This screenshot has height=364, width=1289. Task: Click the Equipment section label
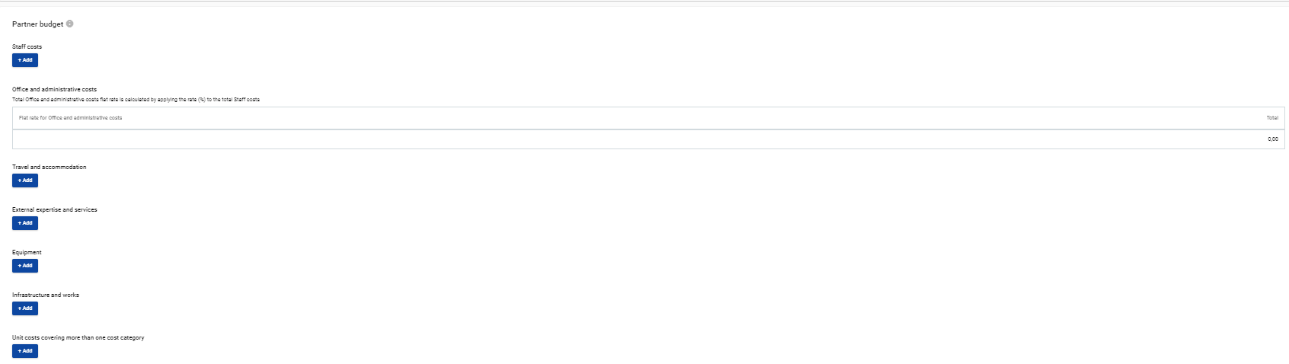27,253
